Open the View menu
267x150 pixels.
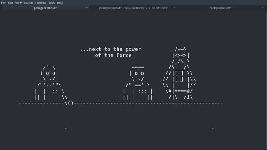(x=18, y=3)
